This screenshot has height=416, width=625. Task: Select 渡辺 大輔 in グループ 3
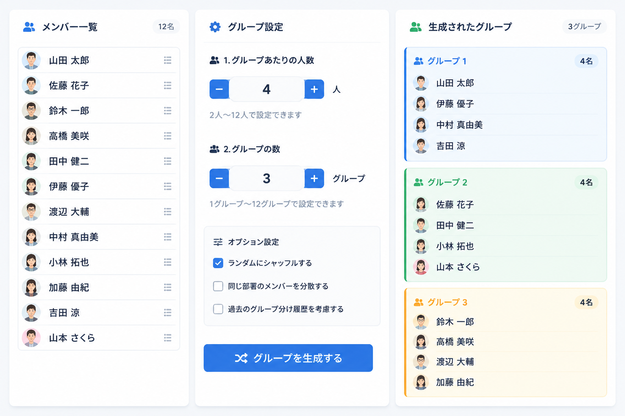[505, 362]
